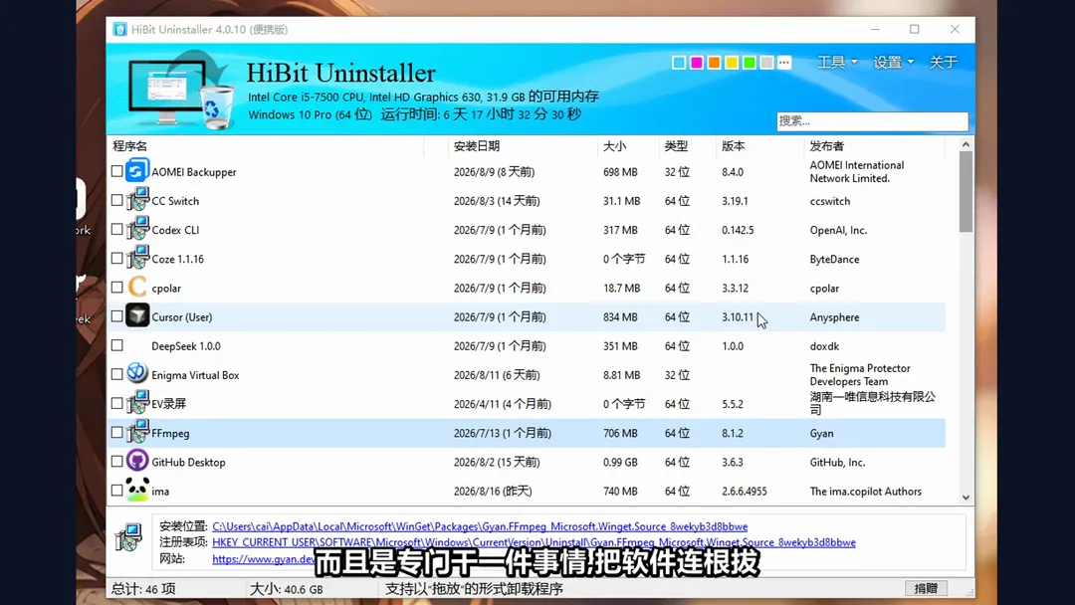Pick the light blue theme swatch
The image size is (1075, 605).
[x=679, y=63]
